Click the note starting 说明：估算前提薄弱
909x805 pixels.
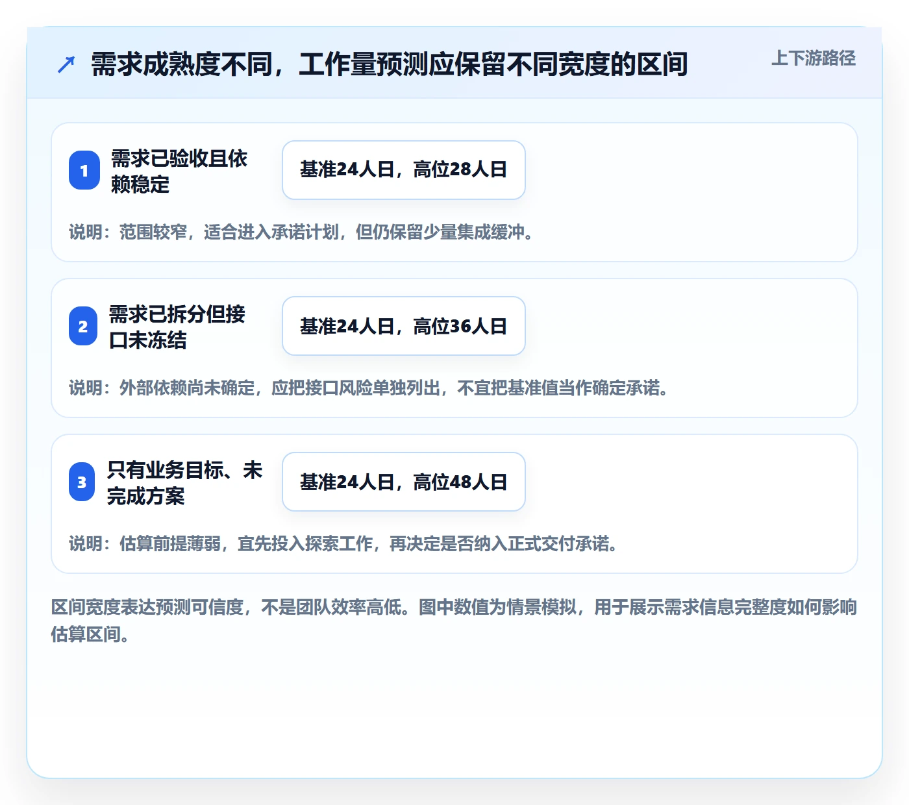click(343, 543)
